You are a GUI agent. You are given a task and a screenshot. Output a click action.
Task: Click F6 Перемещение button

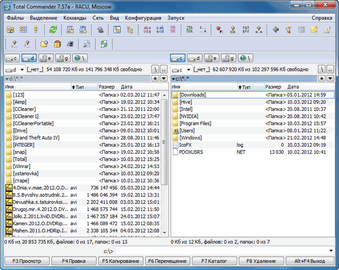coord(168,261)
